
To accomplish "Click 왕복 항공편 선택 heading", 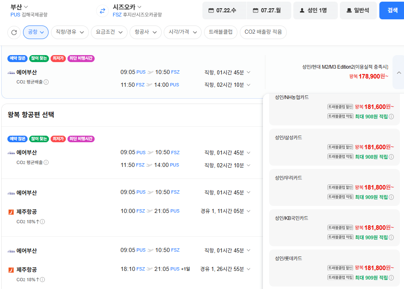I will pyautogui.click(x=31, y=115).
